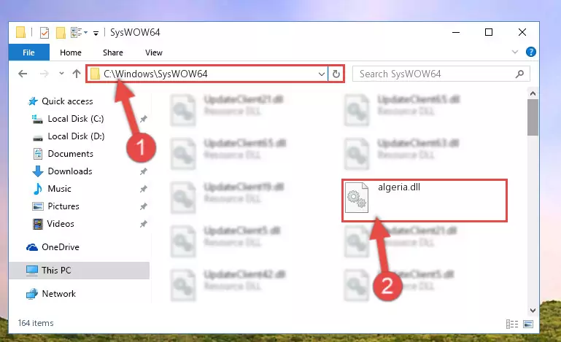Viewport: 561px width, 342px height.
Task: Click the pin icon next to Downloads
Action: [x=144, y=171]
